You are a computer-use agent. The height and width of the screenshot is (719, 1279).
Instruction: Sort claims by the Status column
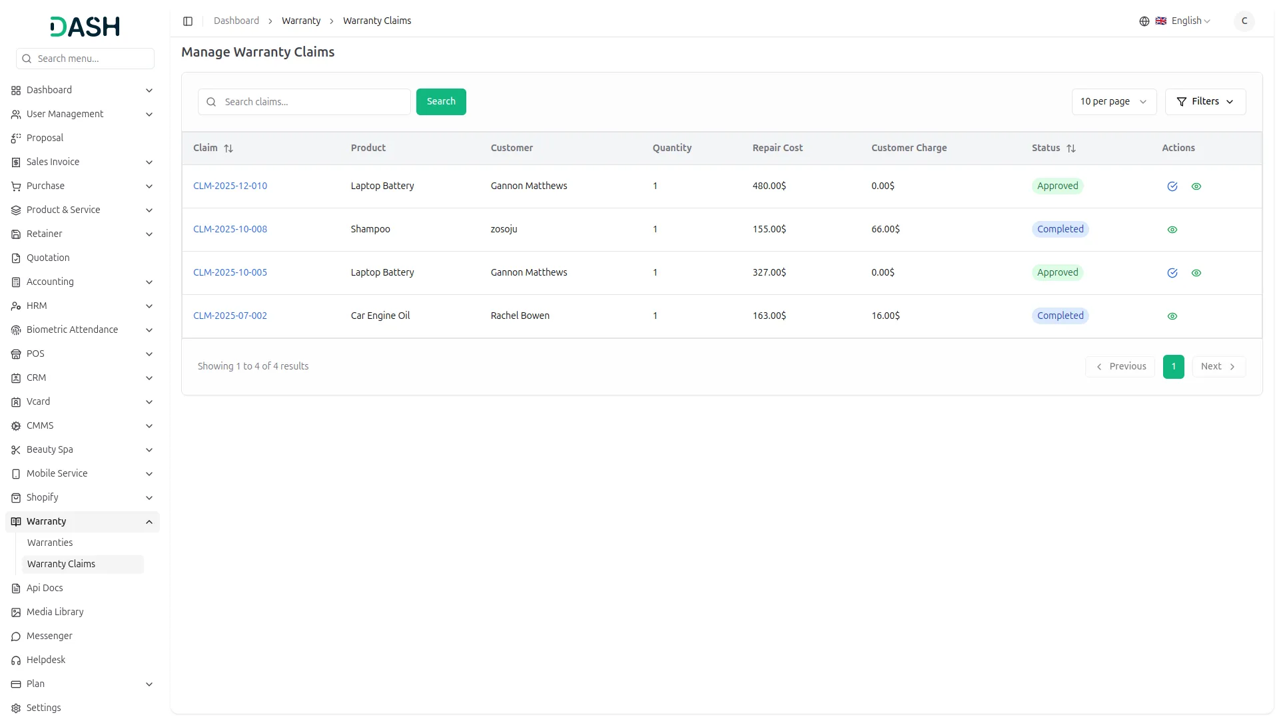[x=1071, y=148]
